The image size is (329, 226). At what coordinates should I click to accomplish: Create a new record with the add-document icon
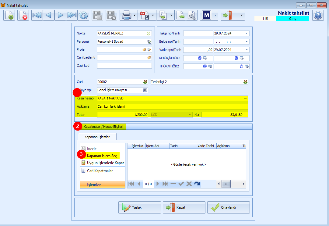pyautogui.click(x=9, y=15)
